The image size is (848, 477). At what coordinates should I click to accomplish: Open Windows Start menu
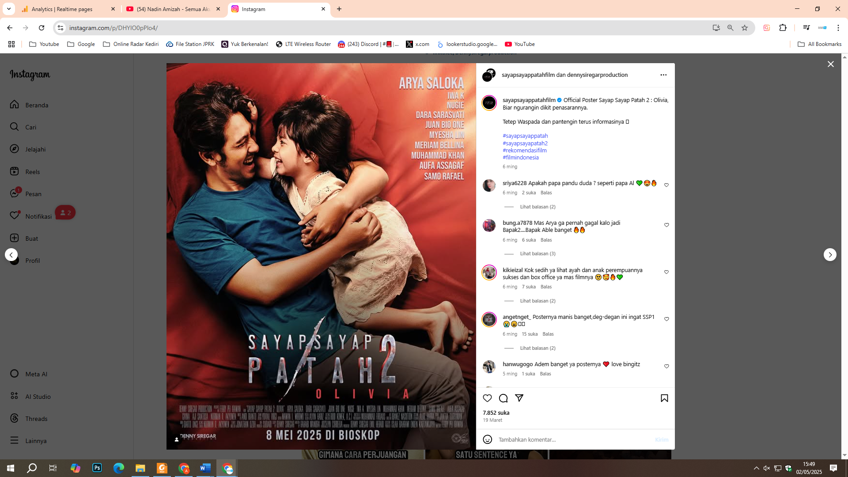tap(11, 468)
